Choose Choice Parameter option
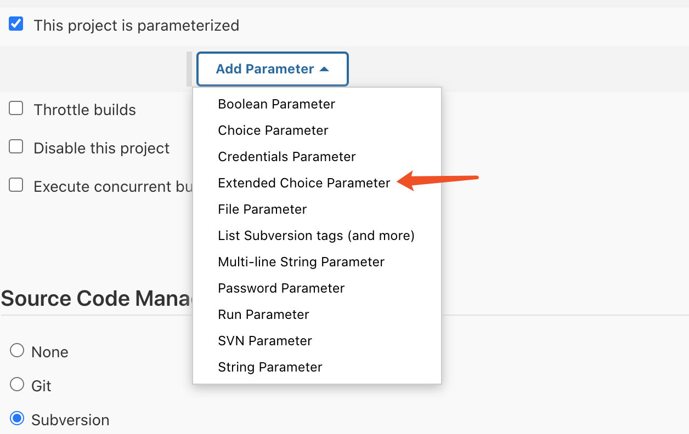 (273, 130)
